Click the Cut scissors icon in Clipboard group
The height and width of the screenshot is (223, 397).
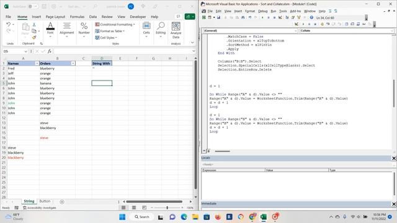tap(34, 25)
